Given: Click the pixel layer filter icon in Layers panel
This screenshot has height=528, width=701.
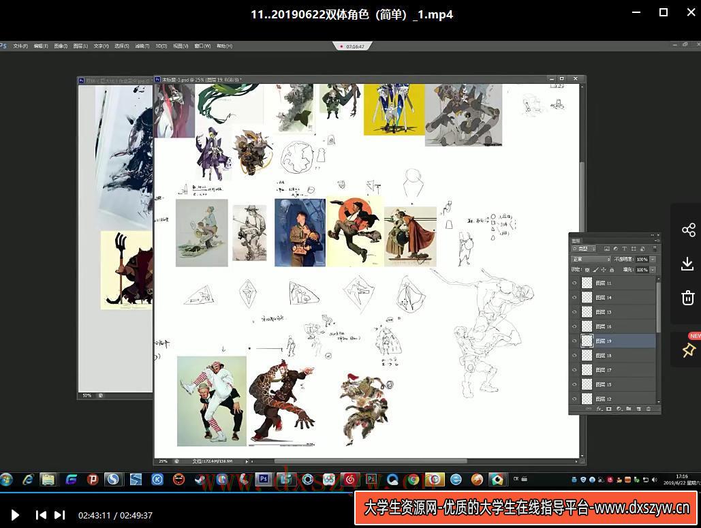Looking at the screenshot, I should tap(607, 249).
